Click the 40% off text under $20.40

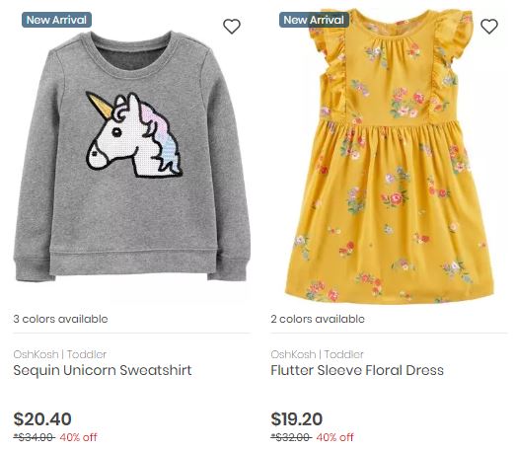pos(78,437)
